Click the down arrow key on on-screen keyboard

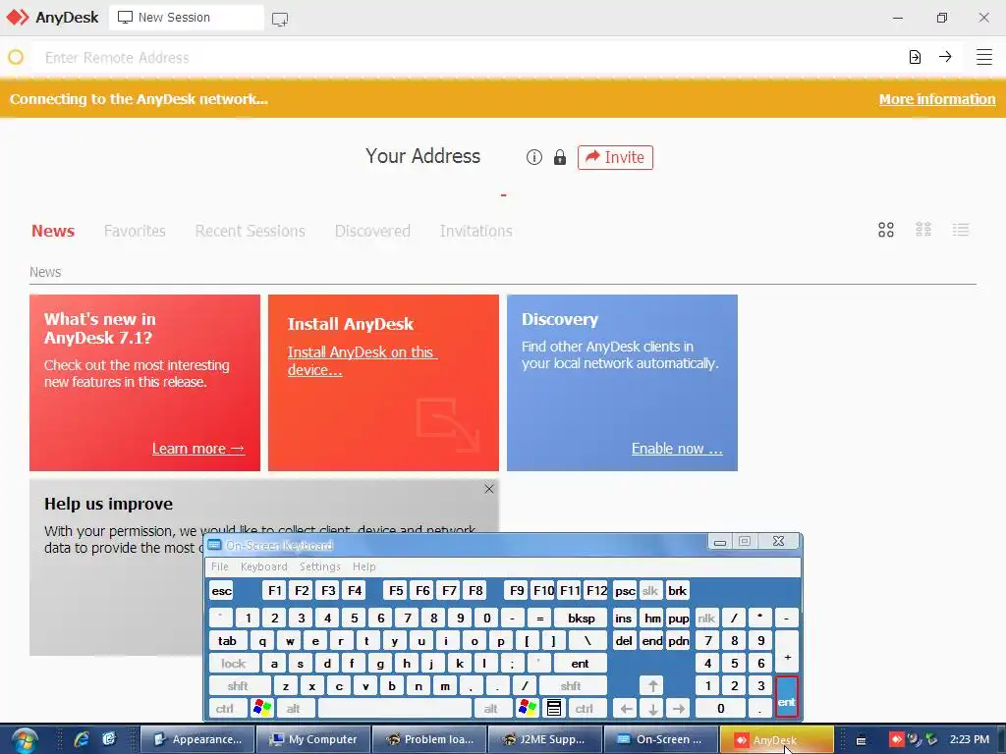pyautogui.click(x=652, y=709)
